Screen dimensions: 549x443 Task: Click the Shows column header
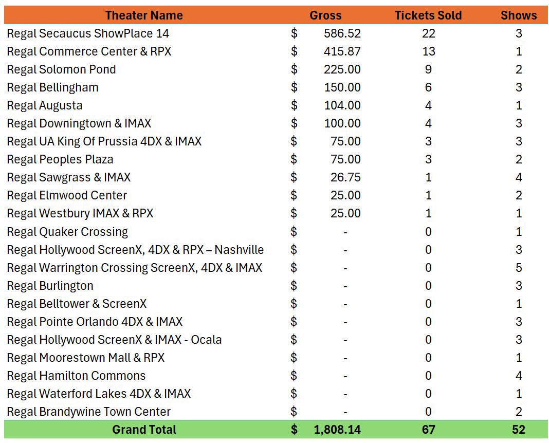[x=519, y=15]
